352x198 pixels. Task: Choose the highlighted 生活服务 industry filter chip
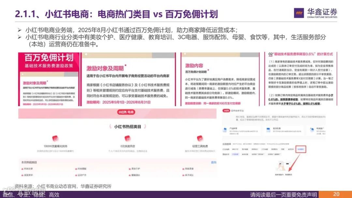(301, 149)
